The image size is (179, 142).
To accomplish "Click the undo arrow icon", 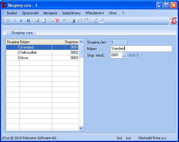I will point(64,21).
